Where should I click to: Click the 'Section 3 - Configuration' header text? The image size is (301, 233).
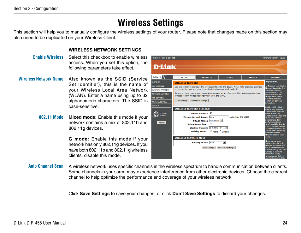(x=36, y=9)
